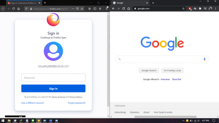Image resolution: width=219 pixels, height=123 pixels.
Task: Click Forgot password link
Action: click(77, 103)
